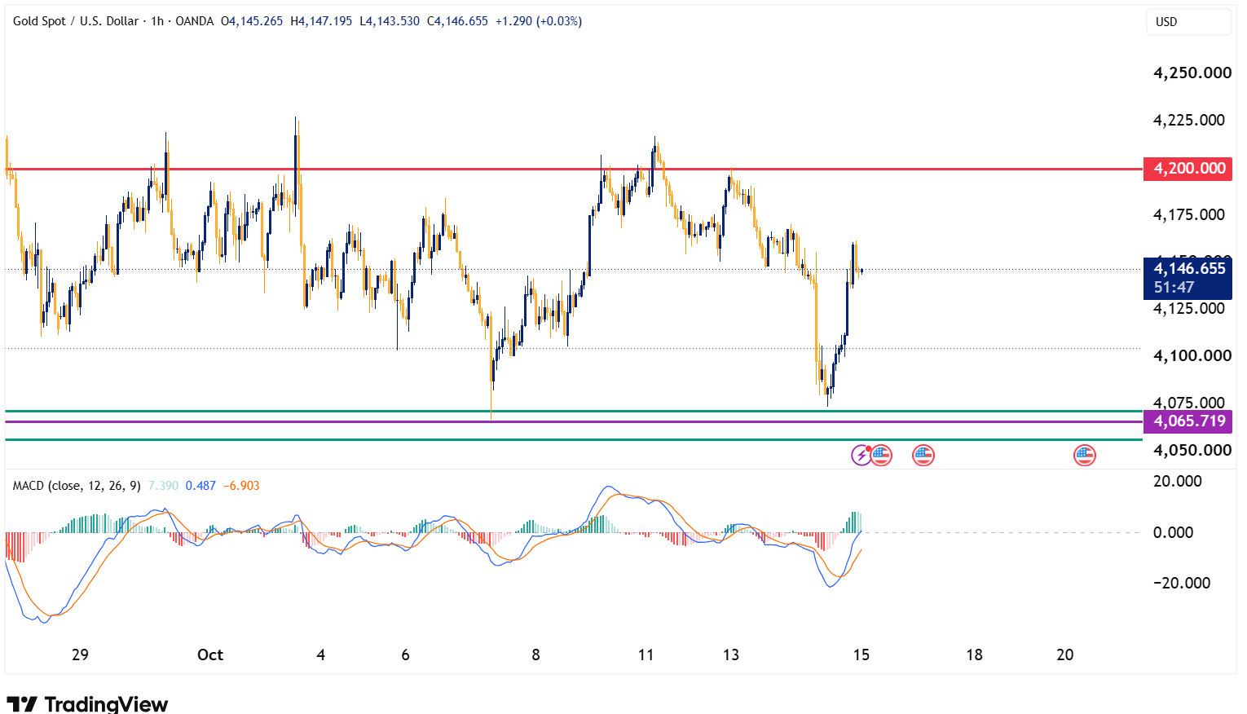Click the Oct label on the time axis
The height and width of the screenshot is (714, 1247).
(x=210, y=655)
